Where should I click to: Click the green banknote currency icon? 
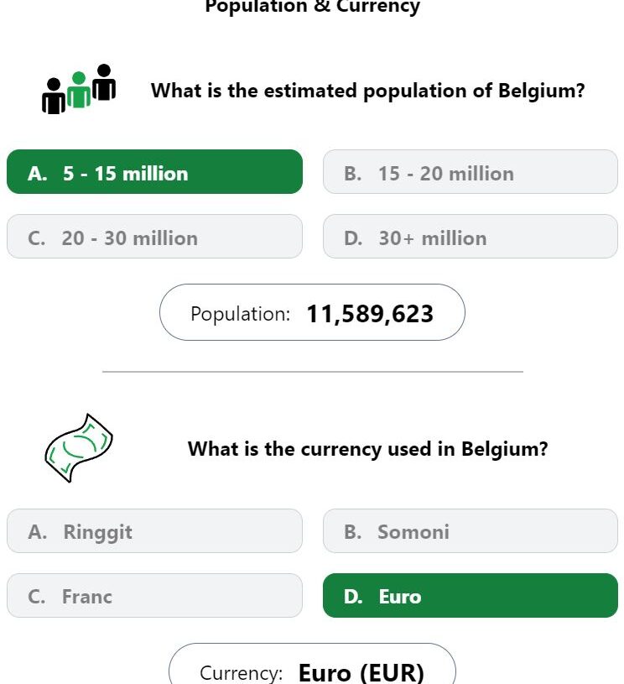79,448
